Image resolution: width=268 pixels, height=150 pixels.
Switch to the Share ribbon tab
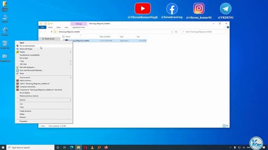click(x=59, y=27)
